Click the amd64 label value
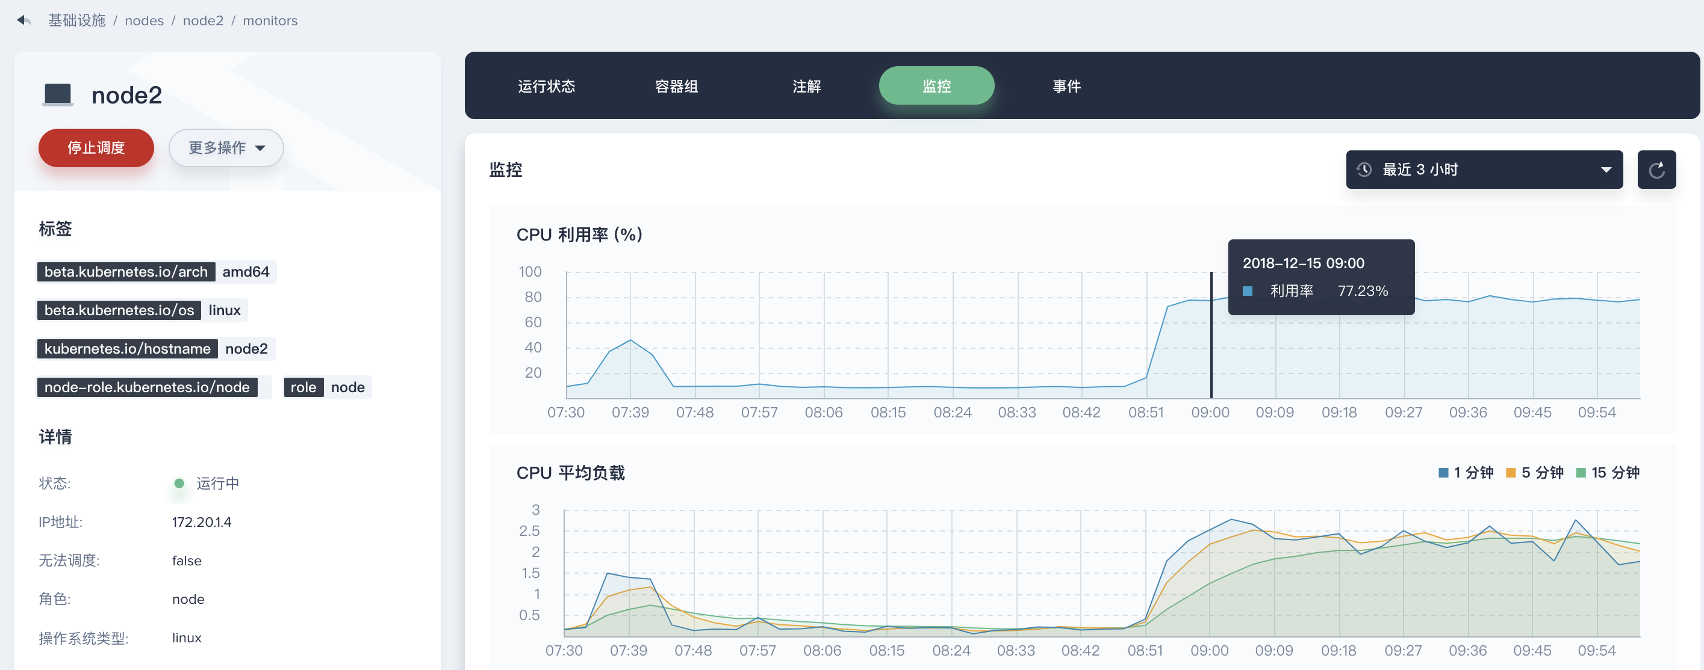This screenshot has width=1704, height=670. coord(246,272)
